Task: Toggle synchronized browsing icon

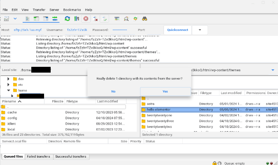Action: pos(135,19)
